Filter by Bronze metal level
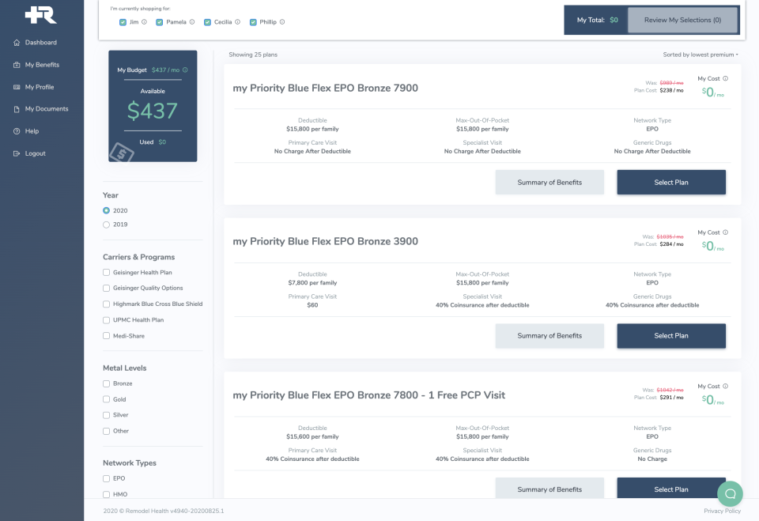This screenshot has height=521, width=759. (107, 383)
